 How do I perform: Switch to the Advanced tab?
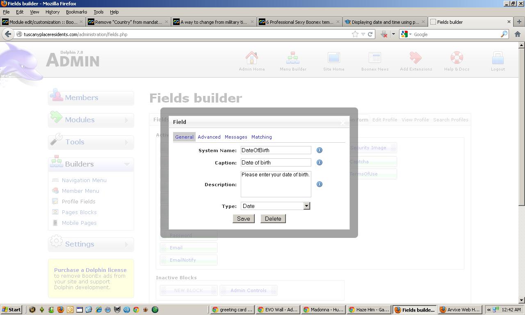click(x=209, y=137)
